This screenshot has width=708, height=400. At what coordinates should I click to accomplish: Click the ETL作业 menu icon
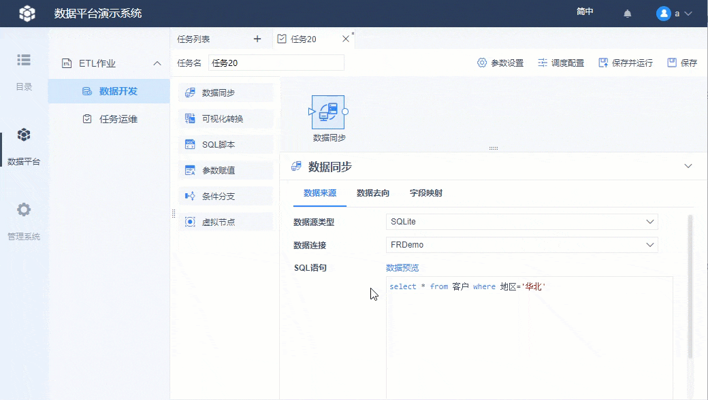pos(67,63)
